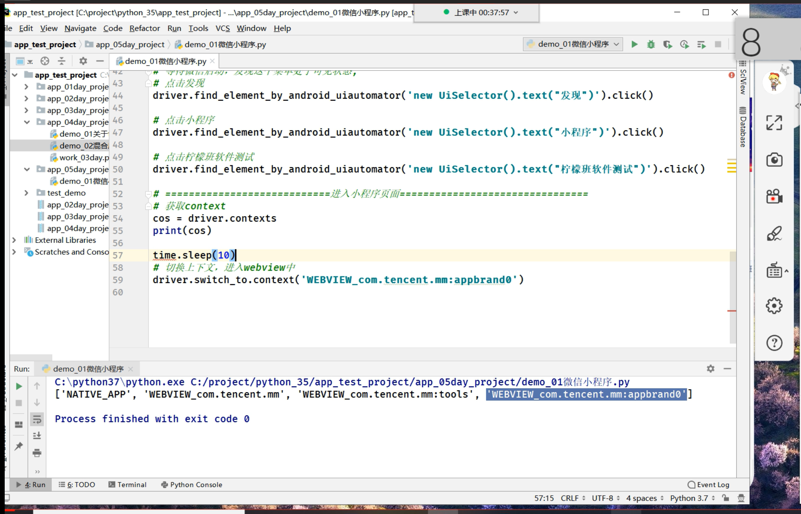Screen dimensions: 801x514
Task: Collapse the app_04day_project folder
Action: (x=26, y=122)
